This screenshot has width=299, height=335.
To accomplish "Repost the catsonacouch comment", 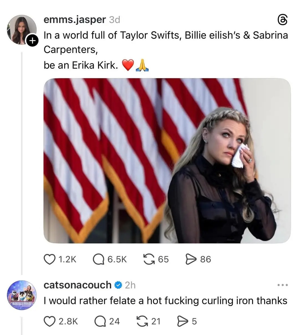I will pyautogui.click(x=142, y=321).
